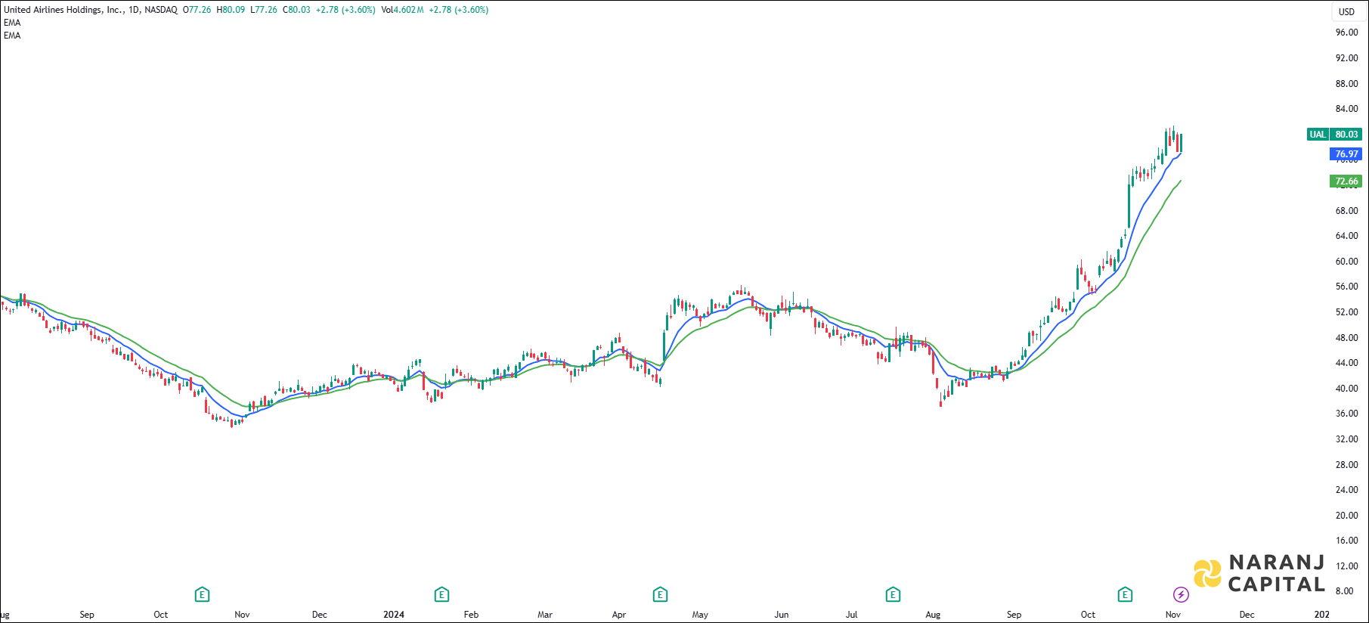Click the 96.00 level on price axis
Screen dimensions: 1369x623
tap(1346, 33)
